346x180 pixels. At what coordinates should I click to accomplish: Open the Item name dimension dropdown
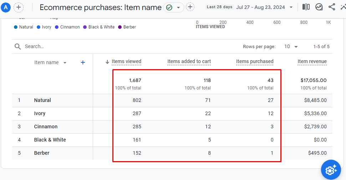coord(65,63)
